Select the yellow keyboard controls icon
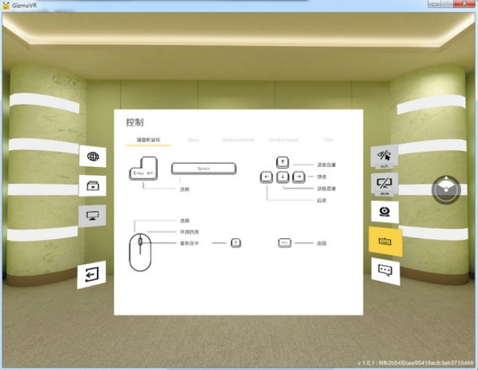 coord(385,241)
